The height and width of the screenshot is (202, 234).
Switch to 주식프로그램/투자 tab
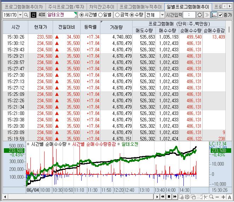coord(66,7)
